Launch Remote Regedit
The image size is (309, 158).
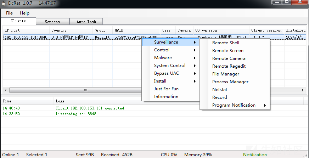point(235,66)
